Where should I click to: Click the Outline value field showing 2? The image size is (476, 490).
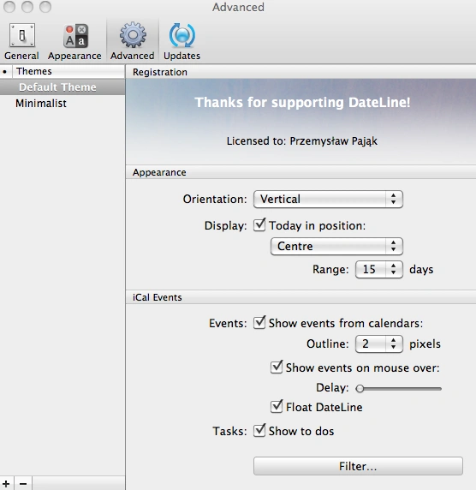pos(371,344)
